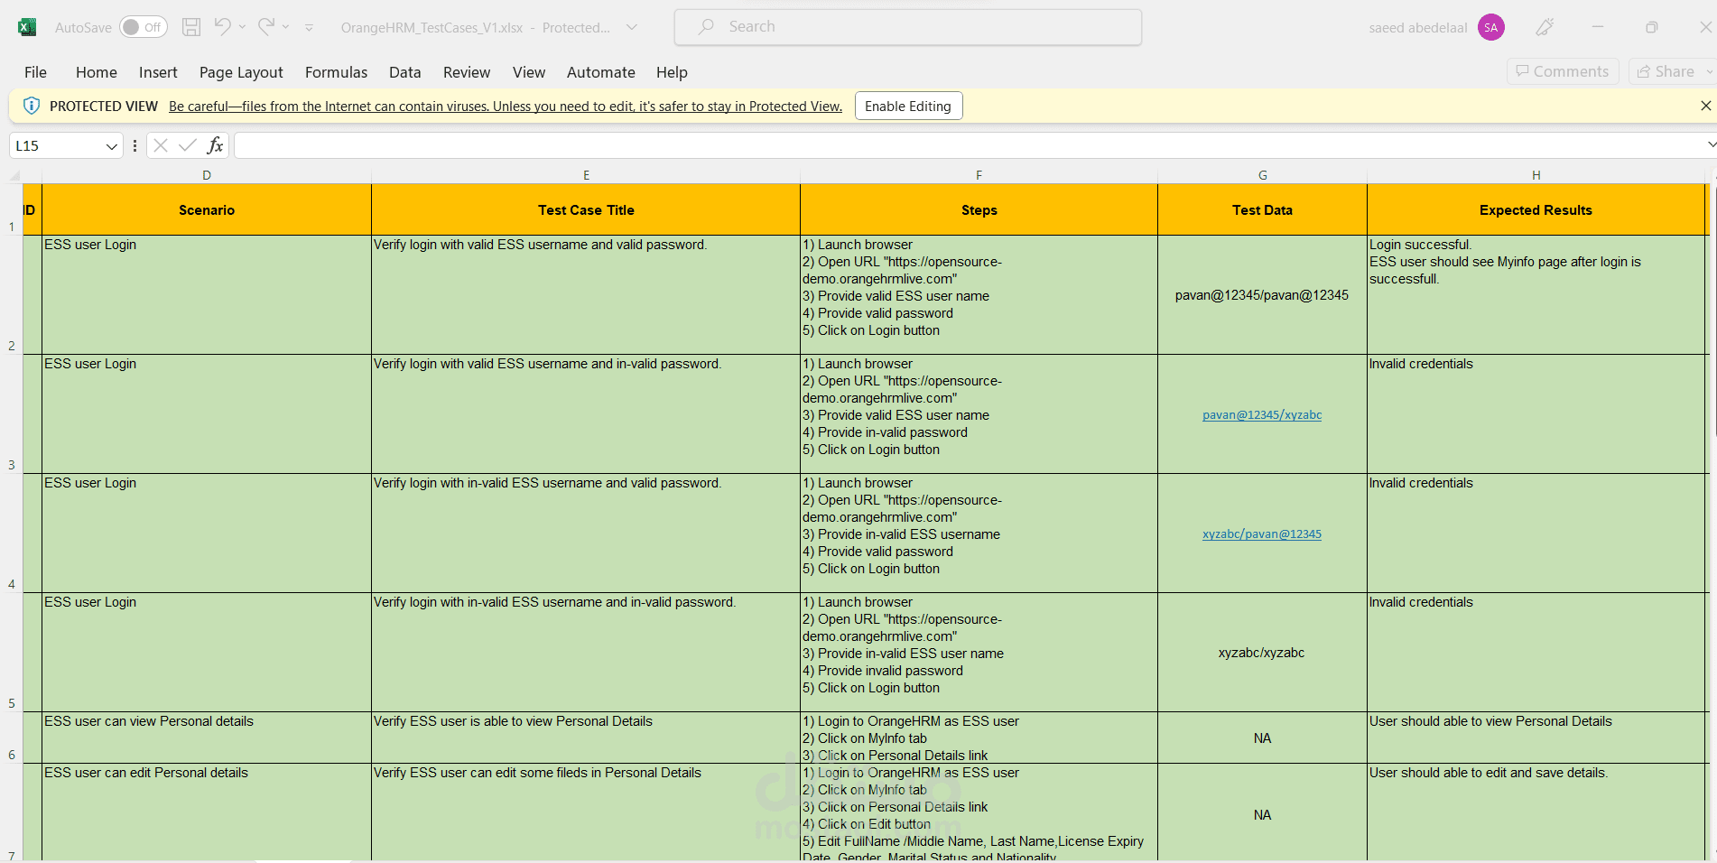Select cell with pavan@12345/pavan@12345 test data
Screen dimensions: 1717x863
1262,295
